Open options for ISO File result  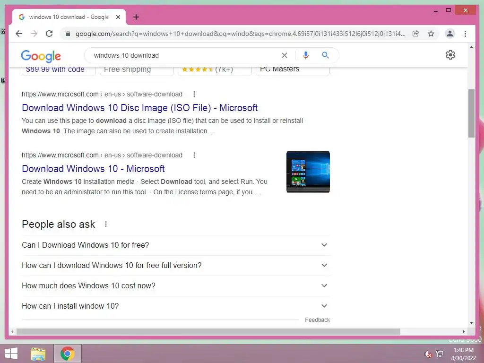194,94
